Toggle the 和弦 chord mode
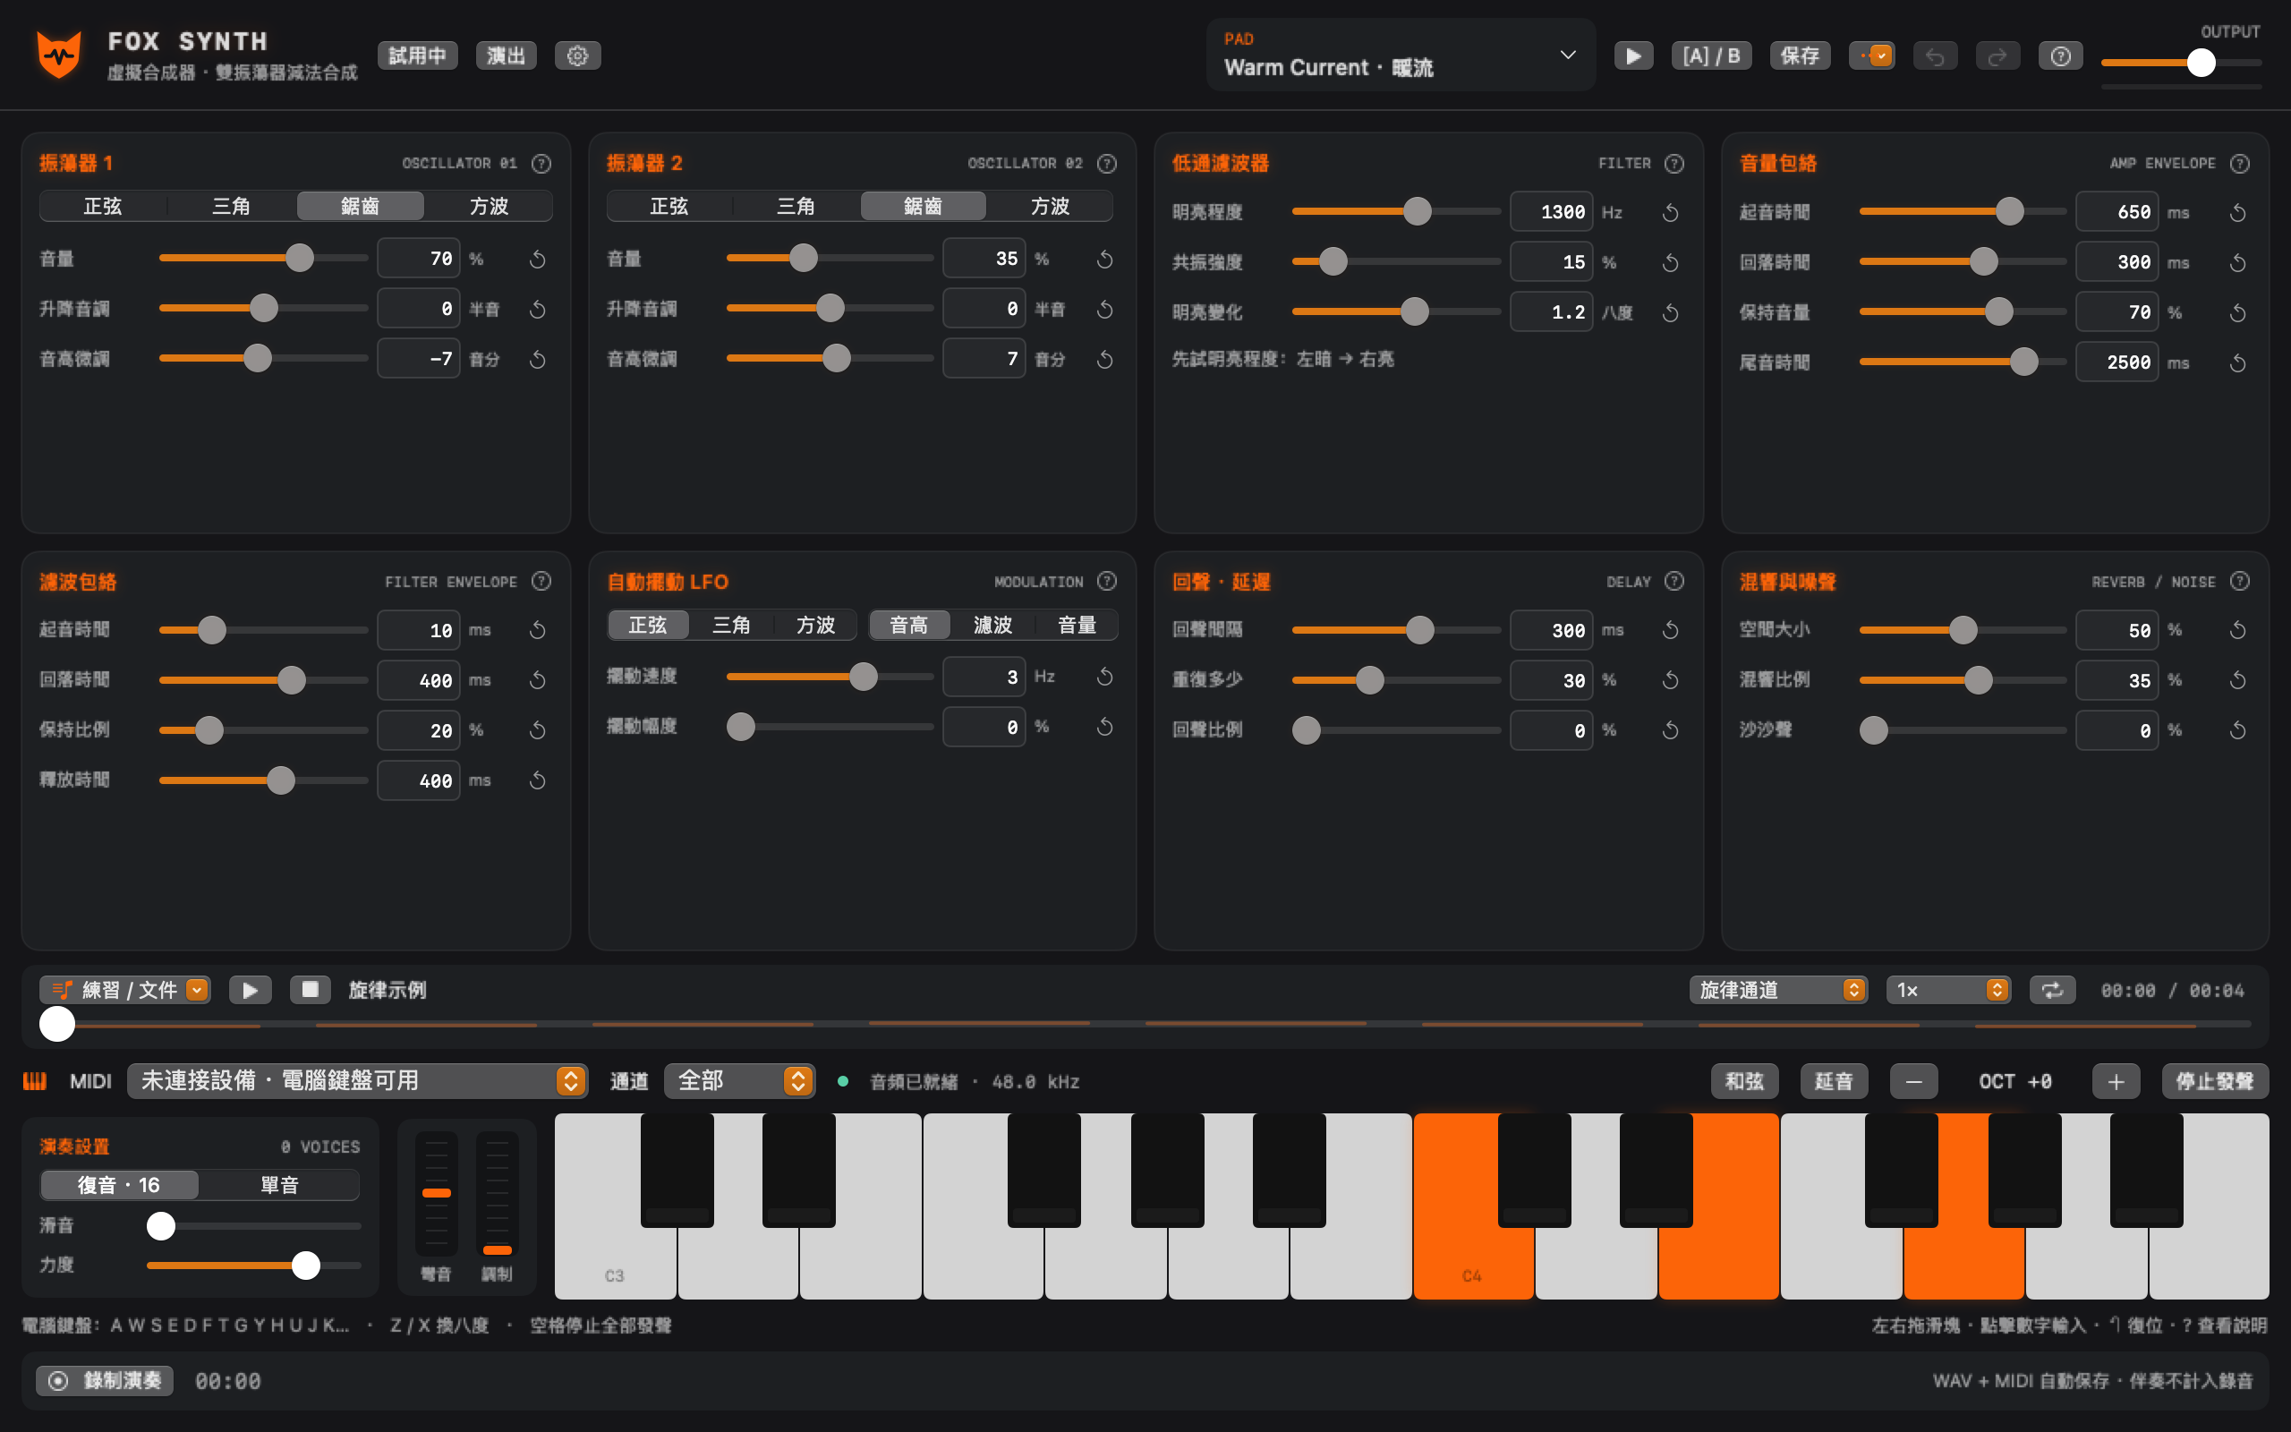The width and height of the screenshot is (2291, 1432). (1744, 1080)
